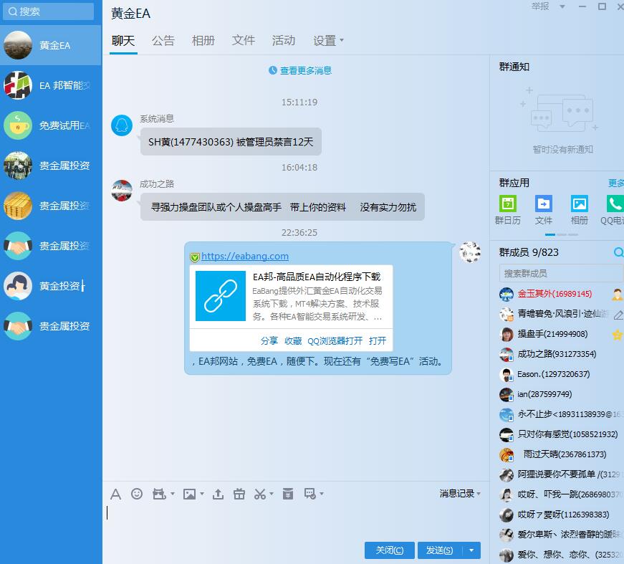Image resolution: width=624 pixels, height=564 pixels.
Task: Select the 黄金EA conversation in the sidebar
Action: tap(51, 45)
